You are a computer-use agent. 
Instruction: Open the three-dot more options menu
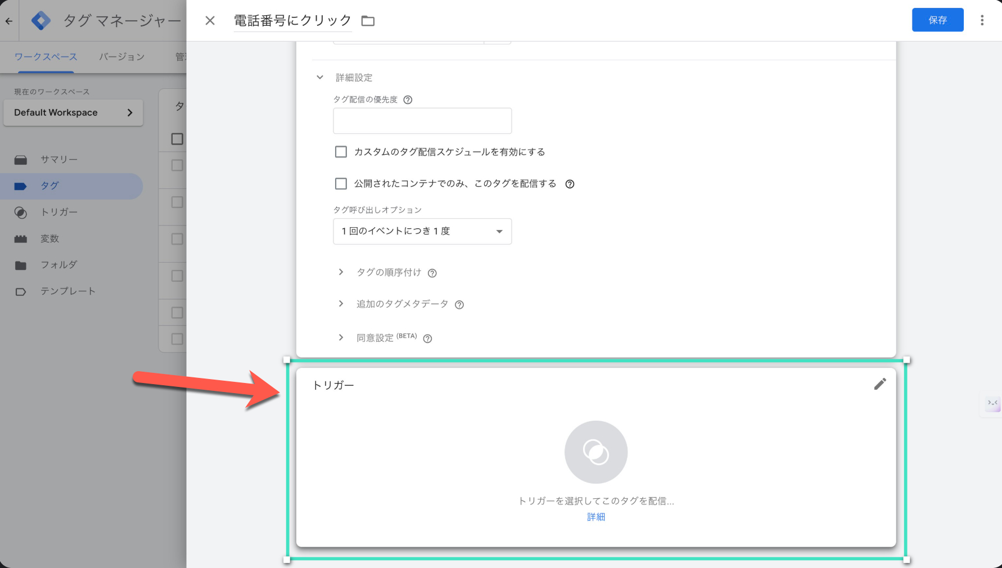(982, 20)
